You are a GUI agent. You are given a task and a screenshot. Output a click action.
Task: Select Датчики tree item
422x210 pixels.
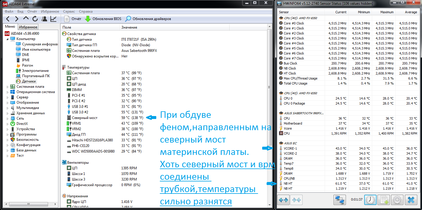pos(26,81)
